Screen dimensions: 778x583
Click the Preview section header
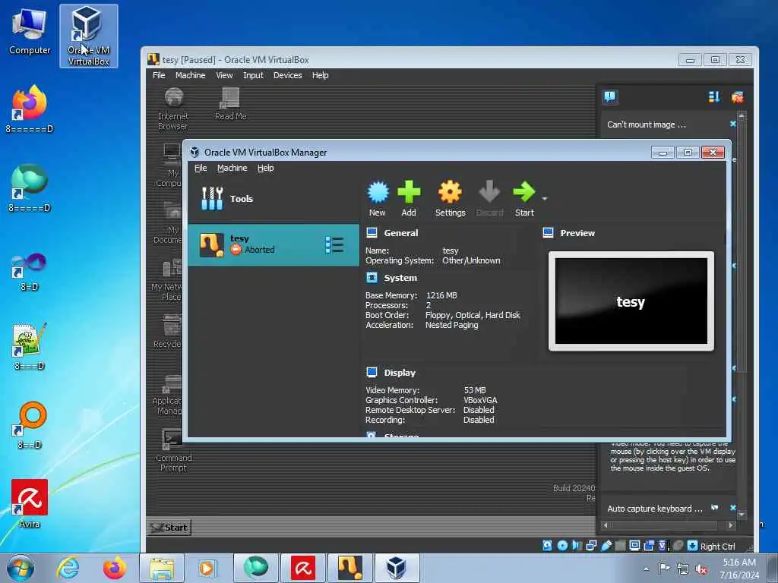pos(577,233)
